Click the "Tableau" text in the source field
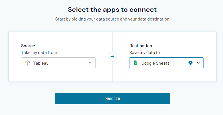 (41, 63)
